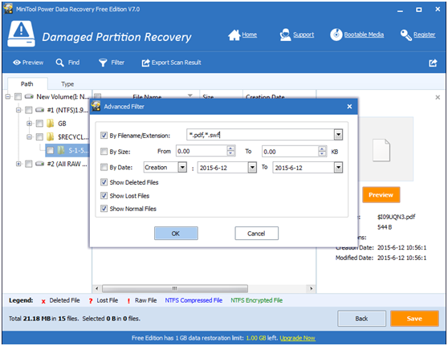Enable the By Date checkbox
This screenshot has height=346, width=448.
[104, 167]
